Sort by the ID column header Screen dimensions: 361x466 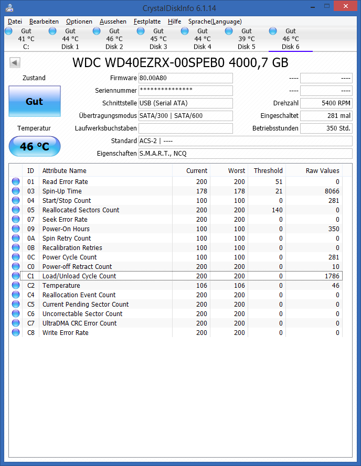(30, 170)
